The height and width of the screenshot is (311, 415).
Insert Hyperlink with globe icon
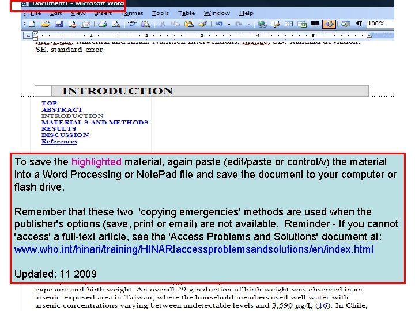click(x=262, y=24)
